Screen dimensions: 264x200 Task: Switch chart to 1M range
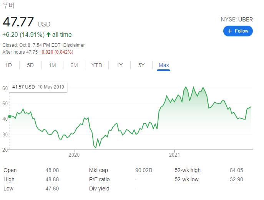tap(52, 65)
